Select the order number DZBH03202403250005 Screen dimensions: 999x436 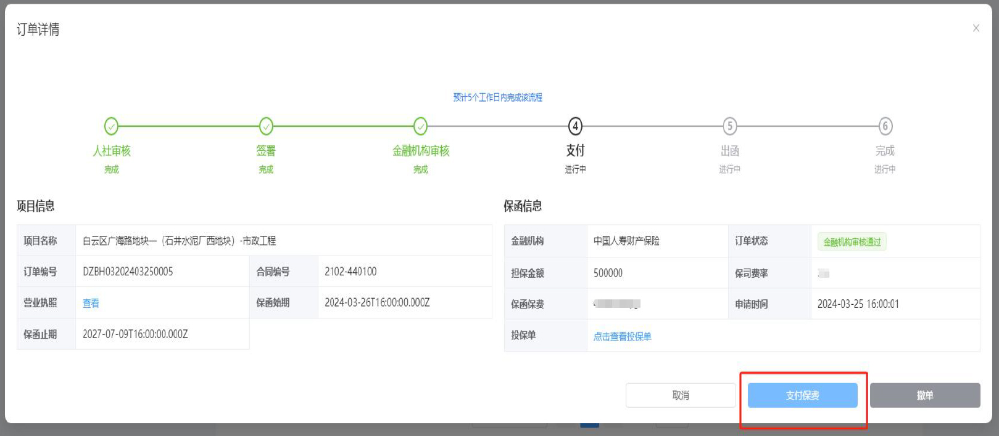(128, 272)
